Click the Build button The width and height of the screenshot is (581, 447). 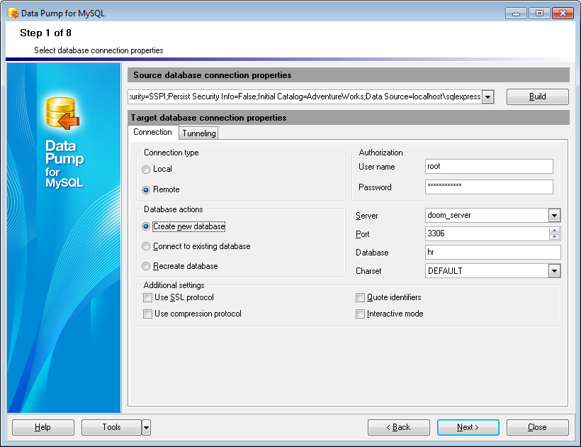point(538,96)
